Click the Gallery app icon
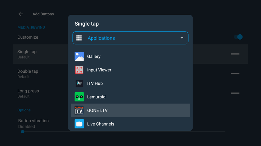 [79, 56]
